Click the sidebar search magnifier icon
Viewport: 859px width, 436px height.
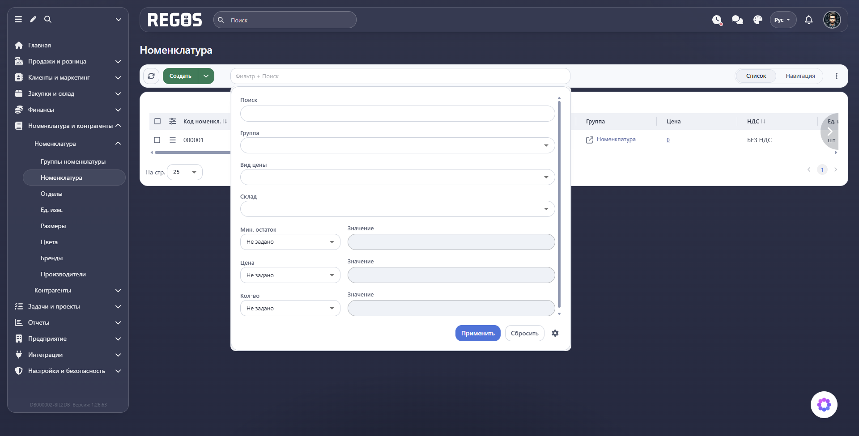pyautogui.click(x=48, y=19)
